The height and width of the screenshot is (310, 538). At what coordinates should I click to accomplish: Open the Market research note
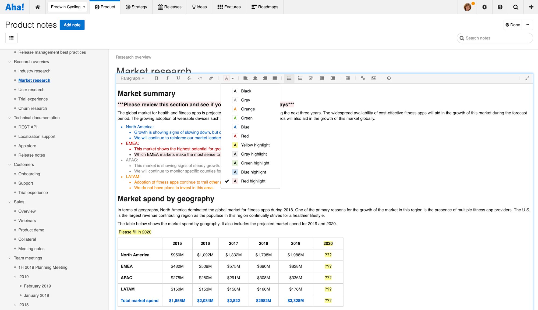click(x=34, y=80)
